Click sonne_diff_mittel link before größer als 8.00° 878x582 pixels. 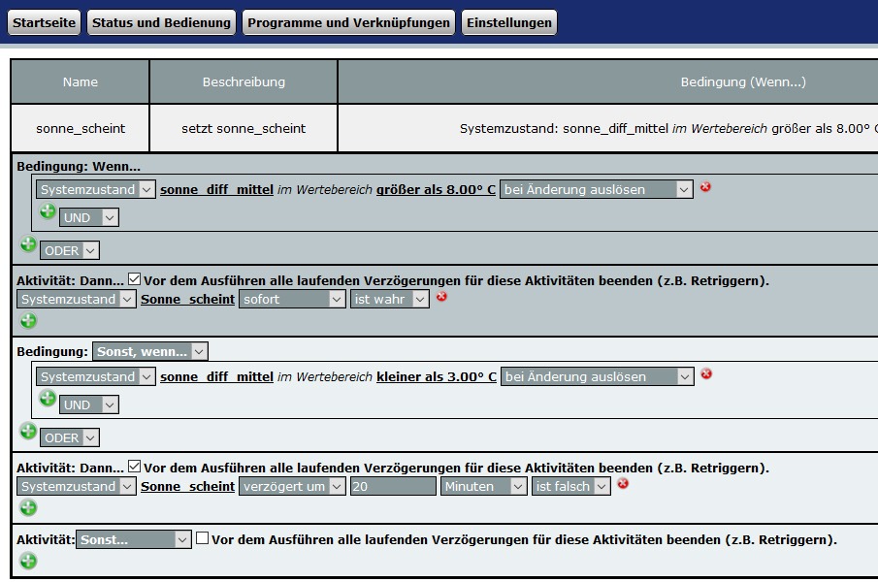click(x=216, y=190)
